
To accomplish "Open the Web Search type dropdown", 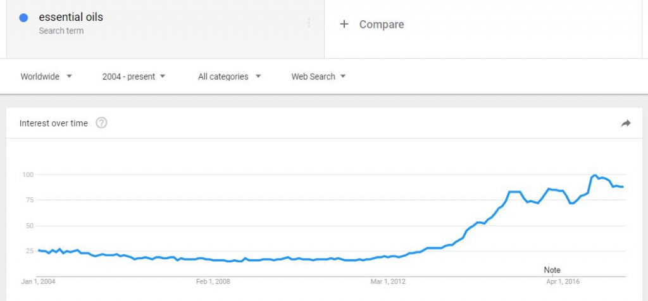I will tap(318, 77).
